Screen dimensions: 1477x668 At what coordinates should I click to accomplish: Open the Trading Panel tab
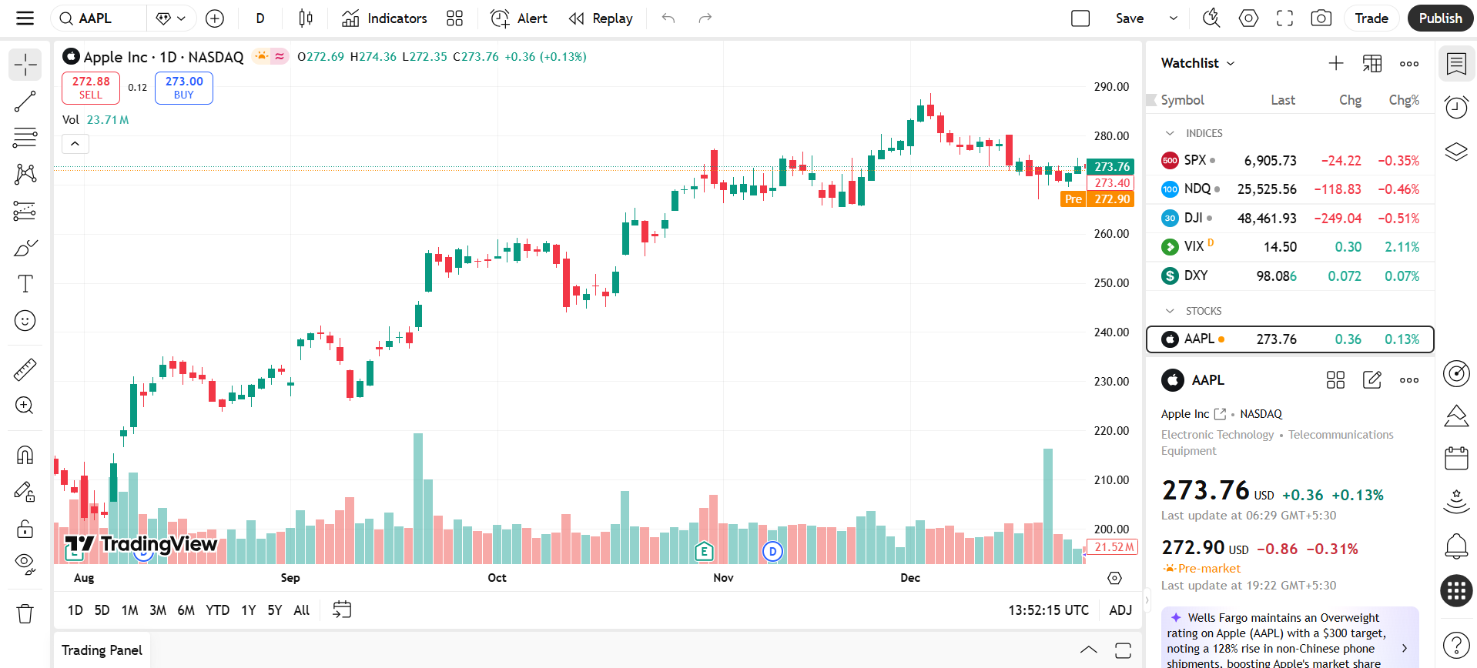[x=102, y=650]
